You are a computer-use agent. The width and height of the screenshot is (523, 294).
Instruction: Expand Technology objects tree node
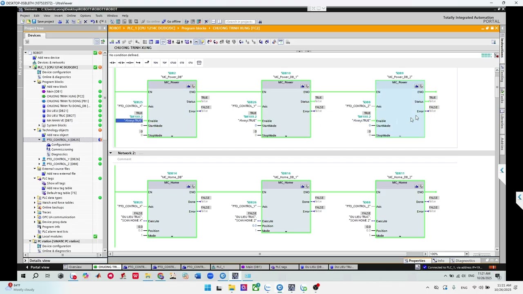tap(35, 130)
